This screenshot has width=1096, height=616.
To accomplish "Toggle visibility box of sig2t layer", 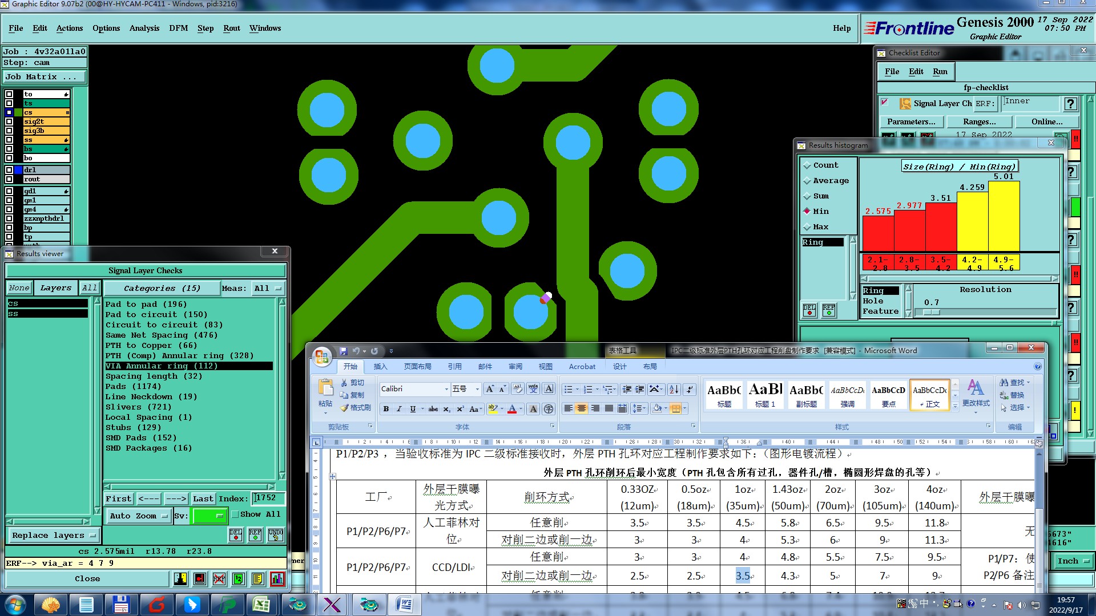I will (x=9, y=121).
